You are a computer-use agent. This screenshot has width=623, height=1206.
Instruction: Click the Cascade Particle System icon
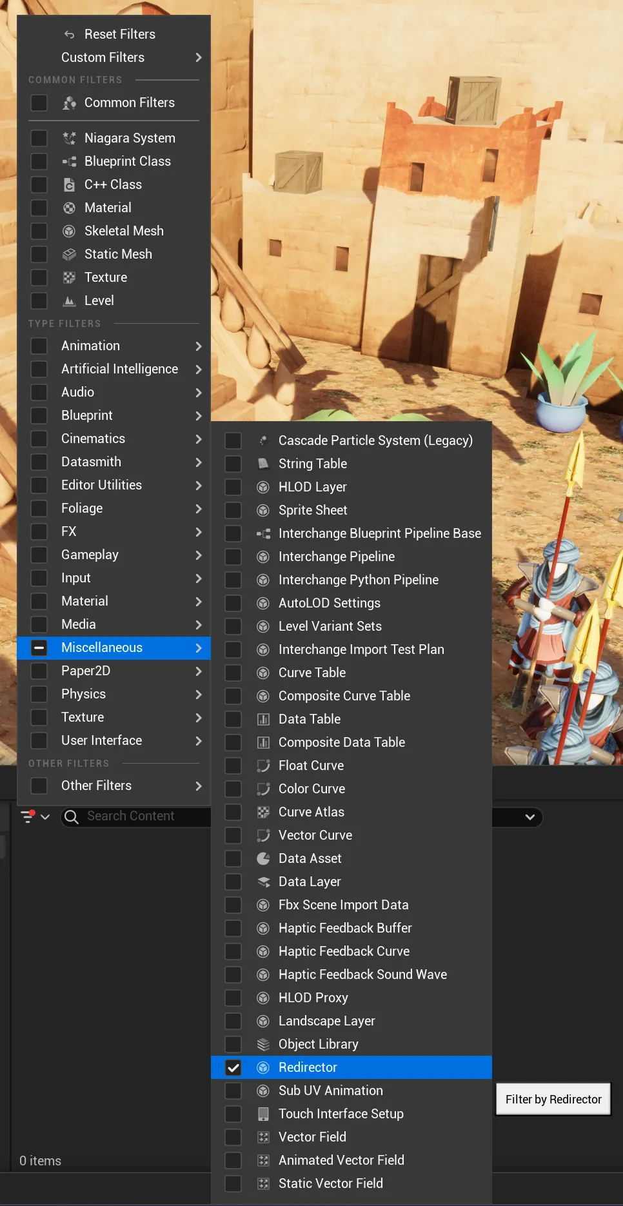263,440
